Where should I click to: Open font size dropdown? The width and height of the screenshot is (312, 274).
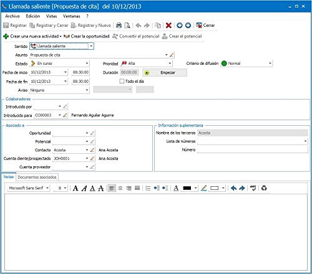[65, 188]
